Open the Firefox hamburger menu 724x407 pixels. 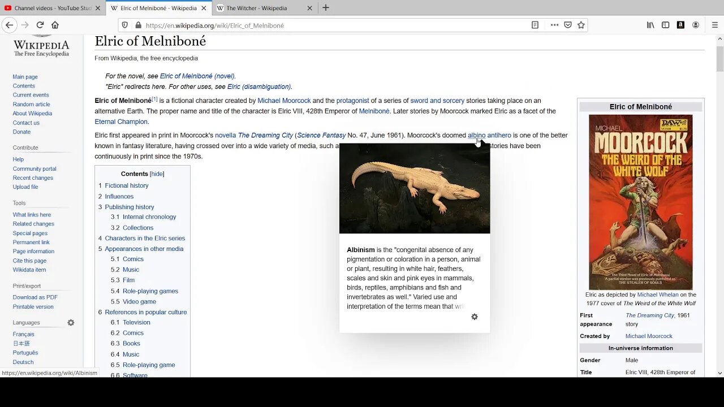[x=714, y=25]
